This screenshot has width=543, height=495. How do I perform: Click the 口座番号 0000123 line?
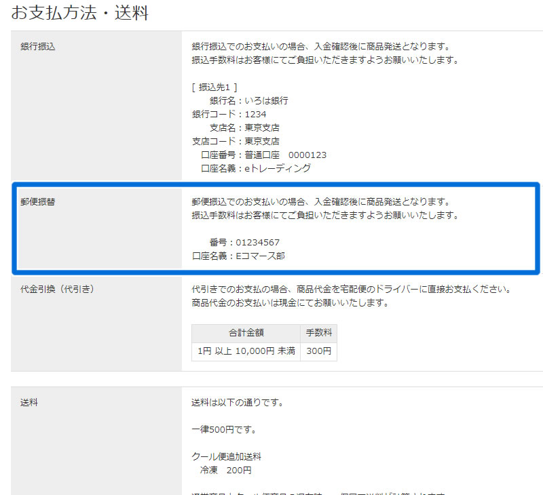[263, 155]
